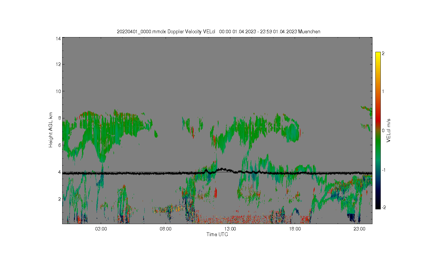442x265 pixels.
Task: Select the 08:00 time tick label
Action: click(166, 229)
